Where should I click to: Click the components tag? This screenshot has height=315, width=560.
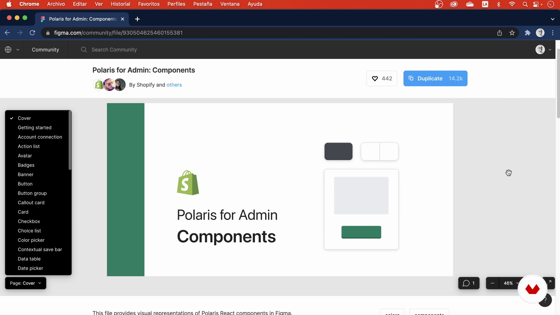[429, 312]
